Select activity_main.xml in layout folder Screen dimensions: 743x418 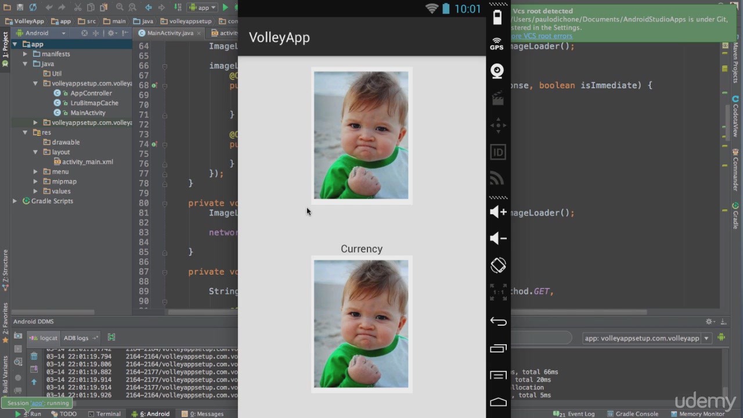point(87,162)
